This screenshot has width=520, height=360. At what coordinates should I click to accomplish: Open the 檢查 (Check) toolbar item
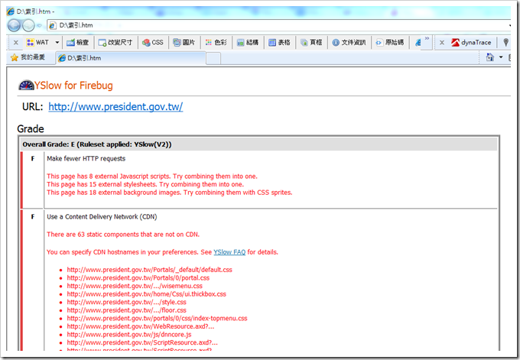[x=77, y=43]
